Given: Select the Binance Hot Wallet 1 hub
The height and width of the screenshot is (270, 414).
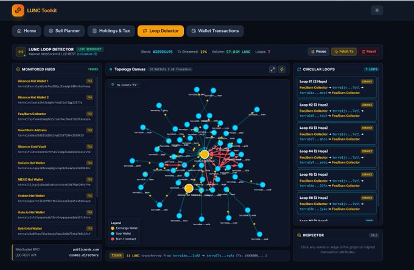Looking at the screenshot, I should (55, 83).
